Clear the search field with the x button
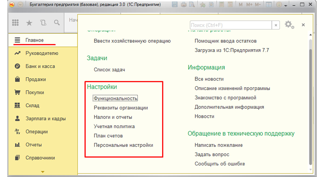Image resolution: width=324 pixels, height=177 pixels. 276,25
